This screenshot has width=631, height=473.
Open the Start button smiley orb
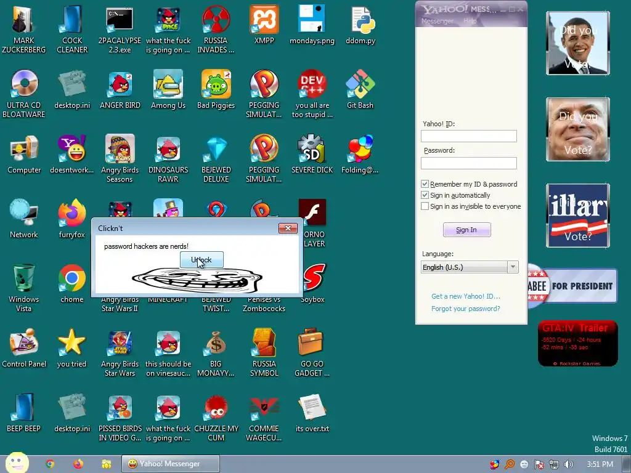(x=17, y=463)
